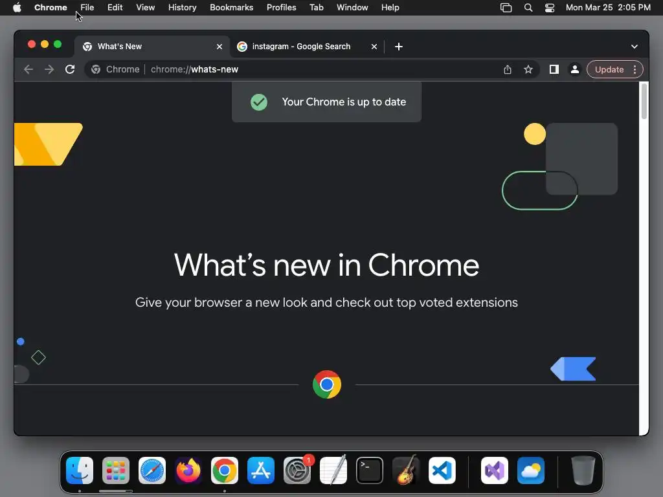
Task: Open Finder from the dock
Action: tap(80, 470)
